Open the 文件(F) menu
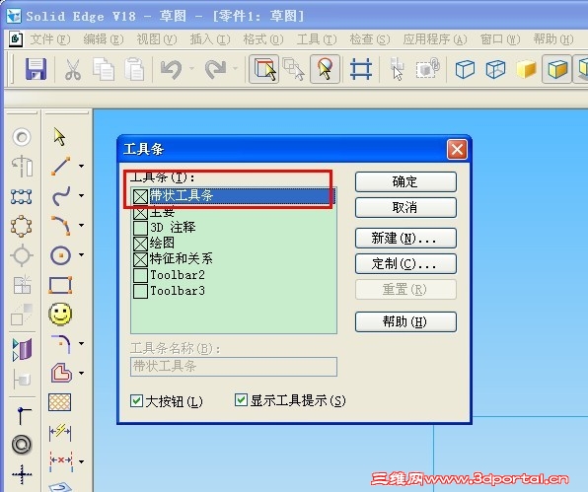Viewport: 588px width, 492px height. 50,39
